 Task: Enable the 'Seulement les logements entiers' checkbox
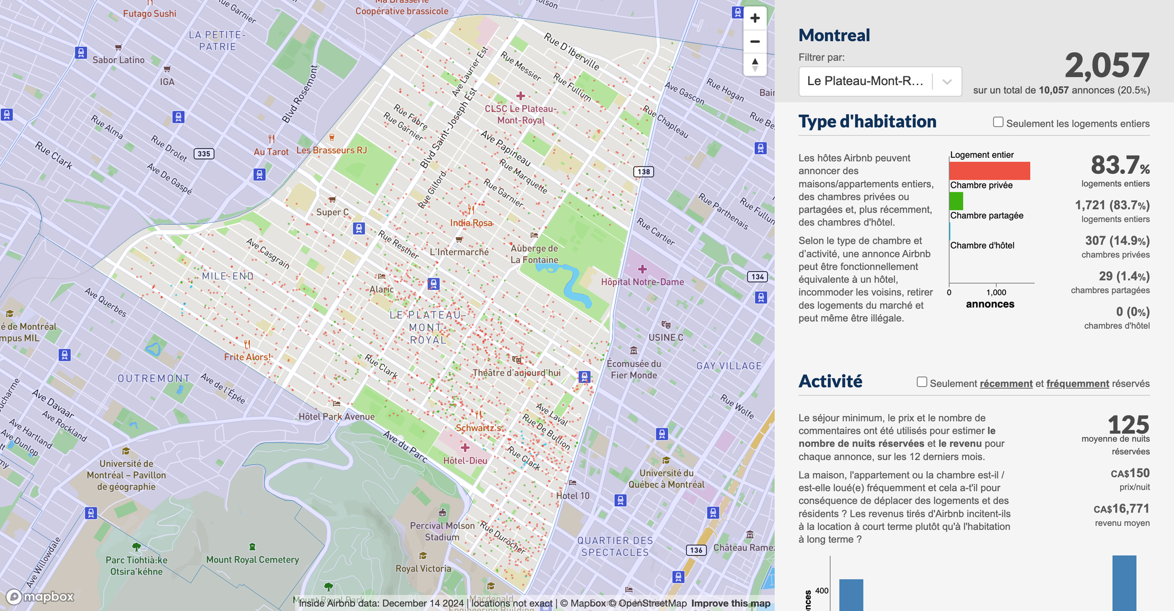click(x=998, y=121)
